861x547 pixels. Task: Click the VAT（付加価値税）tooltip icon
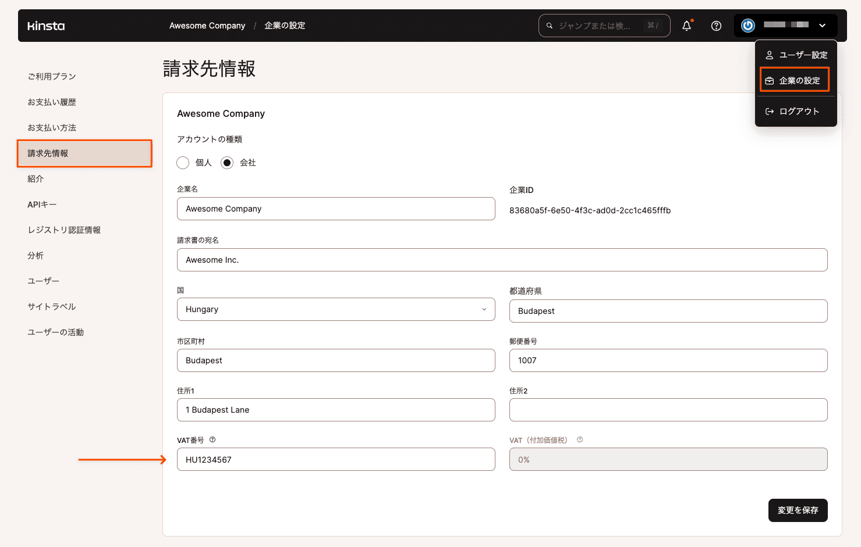pyautogui.click(x=579, y=440)
